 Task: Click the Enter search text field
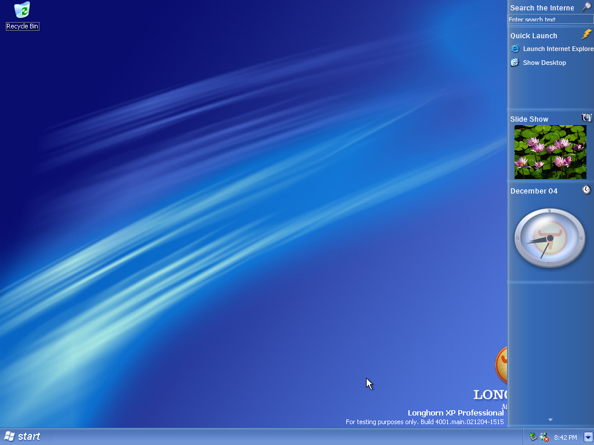550,20
